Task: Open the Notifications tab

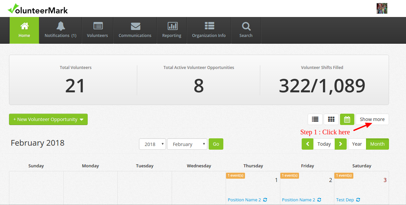Action: [60, 30]
